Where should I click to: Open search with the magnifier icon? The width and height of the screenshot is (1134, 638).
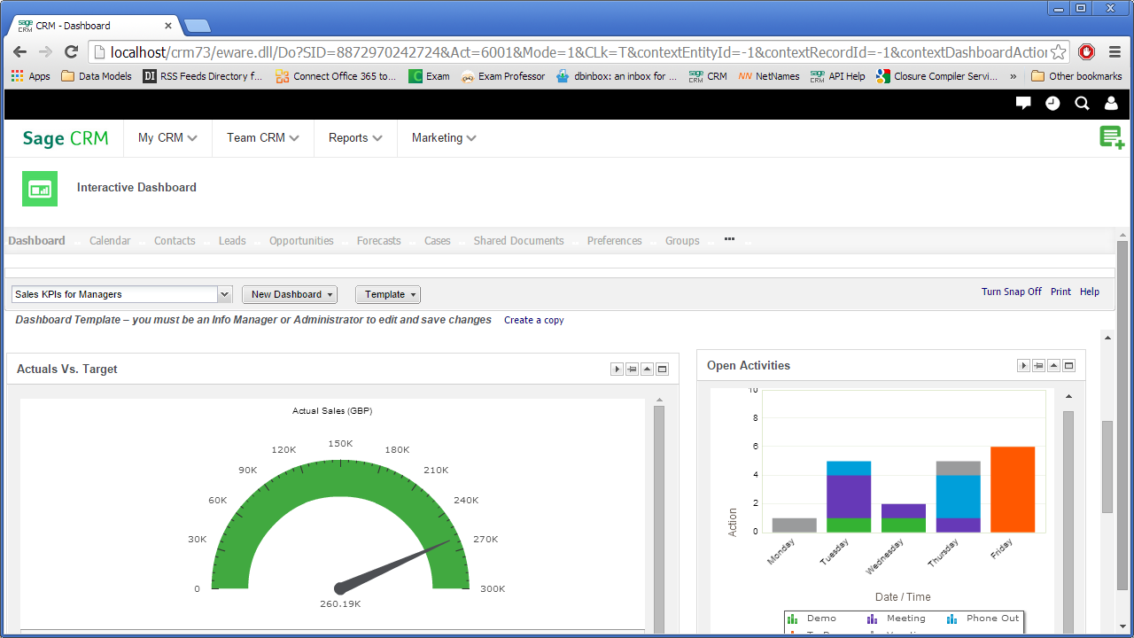[x=1082, y=104]
